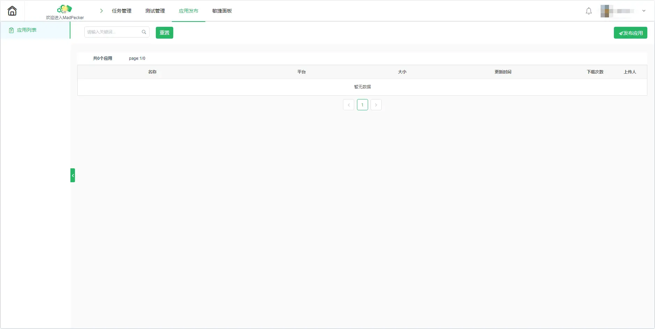
Task: Focus the keyword search field
Action: [x=117, y=32]
